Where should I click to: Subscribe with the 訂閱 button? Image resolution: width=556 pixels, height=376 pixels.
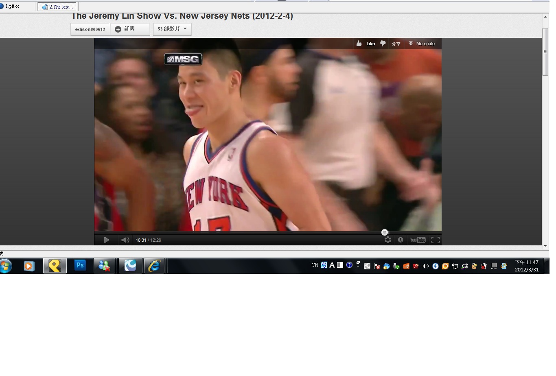(130, 29)
